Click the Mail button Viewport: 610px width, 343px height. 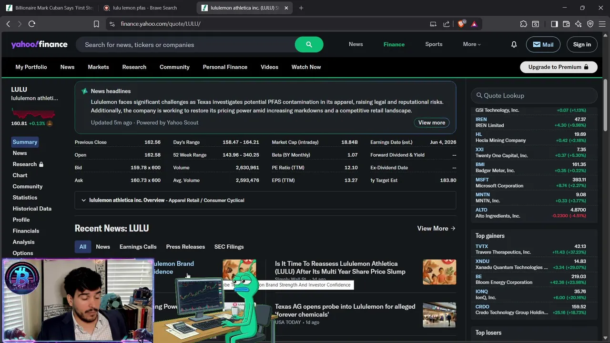click(543, 44)
